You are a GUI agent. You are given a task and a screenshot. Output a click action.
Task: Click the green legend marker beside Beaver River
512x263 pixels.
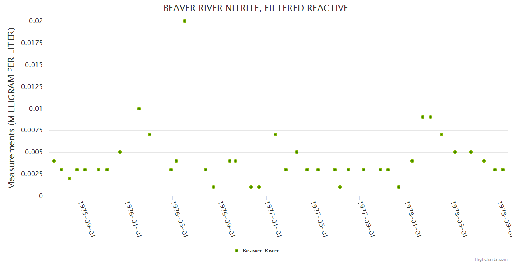(x=237, y=251)
